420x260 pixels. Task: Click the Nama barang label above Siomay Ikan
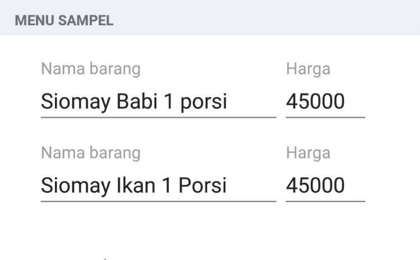click(x=91, y=153)
